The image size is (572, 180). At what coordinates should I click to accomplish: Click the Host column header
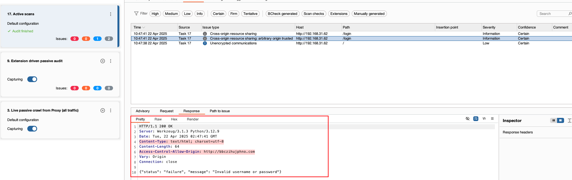(x=318, y=27)
